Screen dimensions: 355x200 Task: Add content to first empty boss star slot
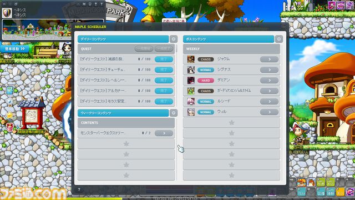231,123
